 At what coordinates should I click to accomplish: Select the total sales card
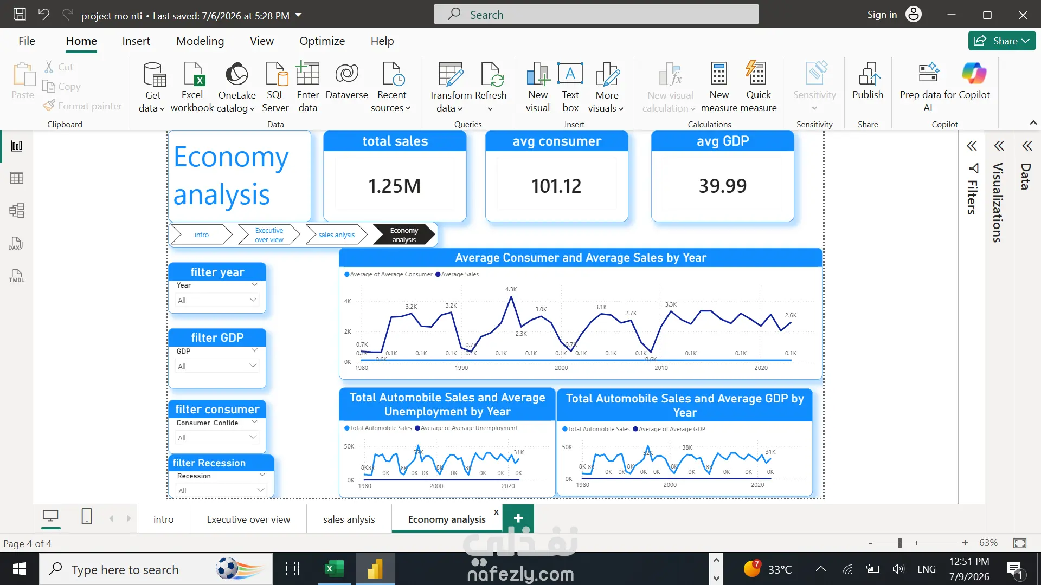click(x=395, y=177)
